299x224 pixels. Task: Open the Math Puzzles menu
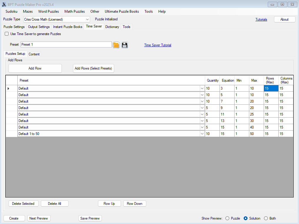(74, 11)
